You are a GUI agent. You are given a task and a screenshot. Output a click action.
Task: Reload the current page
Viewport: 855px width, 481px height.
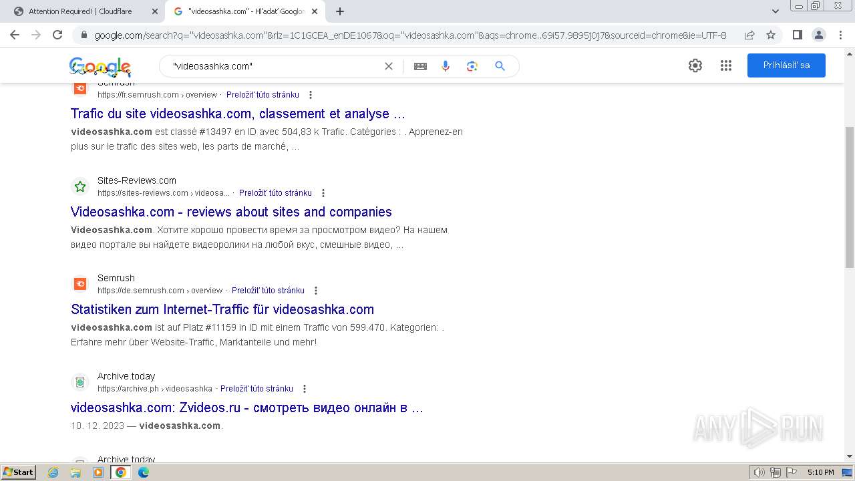[57, 35]
